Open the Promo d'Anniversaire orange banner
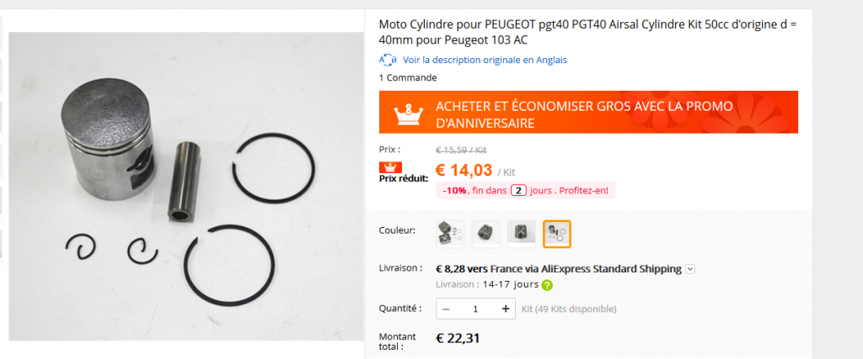This screenshot has height=359, width=863. (x=588, y=112)
